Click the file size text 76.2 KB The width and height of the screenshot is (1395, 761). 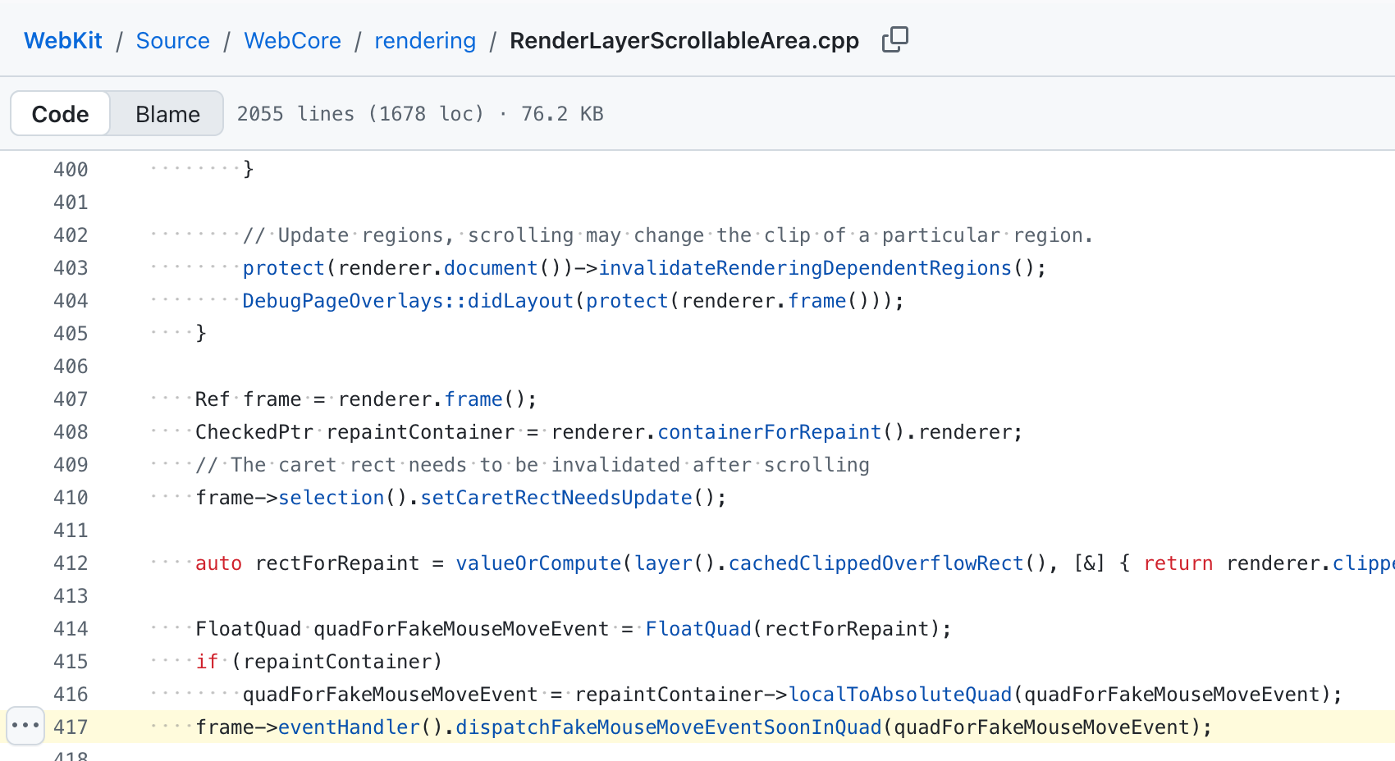562,113
